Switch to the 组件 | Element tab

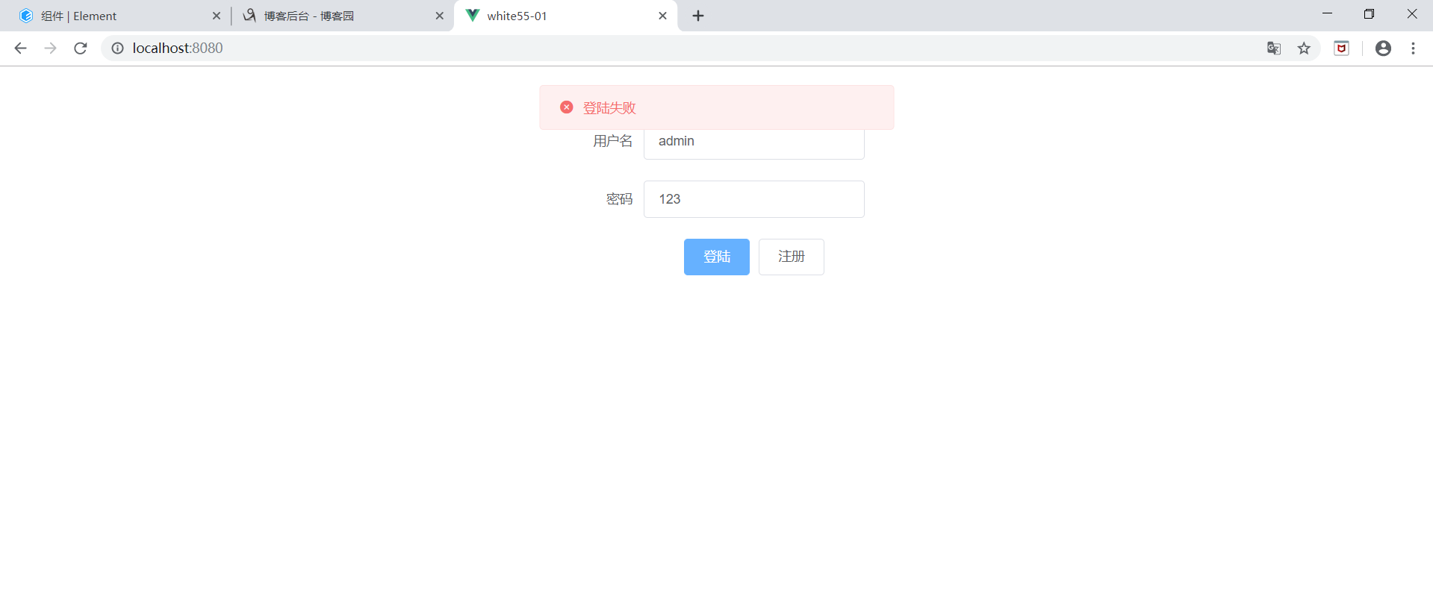coord(119,16)
